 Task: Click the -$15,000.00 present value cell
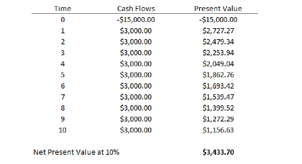tap(218, 20)
